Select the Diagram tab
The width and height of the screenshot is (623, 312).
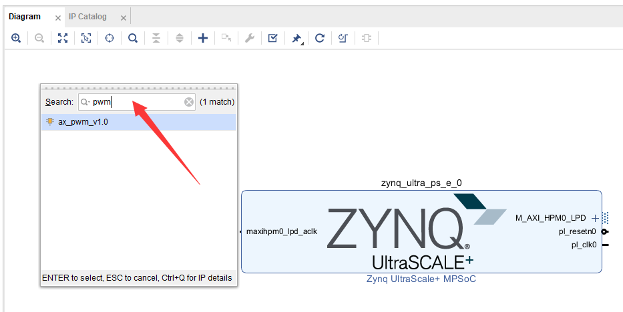(25, 17)
